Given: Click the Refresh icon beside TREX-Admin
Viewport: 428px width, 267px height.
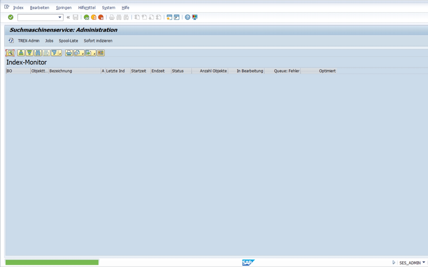Looking at the screenshot, I should [11, 40].
